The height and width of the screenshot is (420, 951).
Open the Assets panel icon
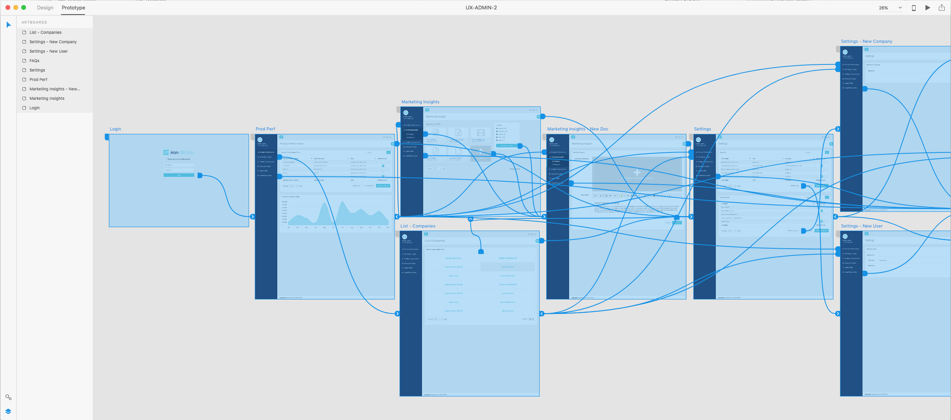(8, 397)
